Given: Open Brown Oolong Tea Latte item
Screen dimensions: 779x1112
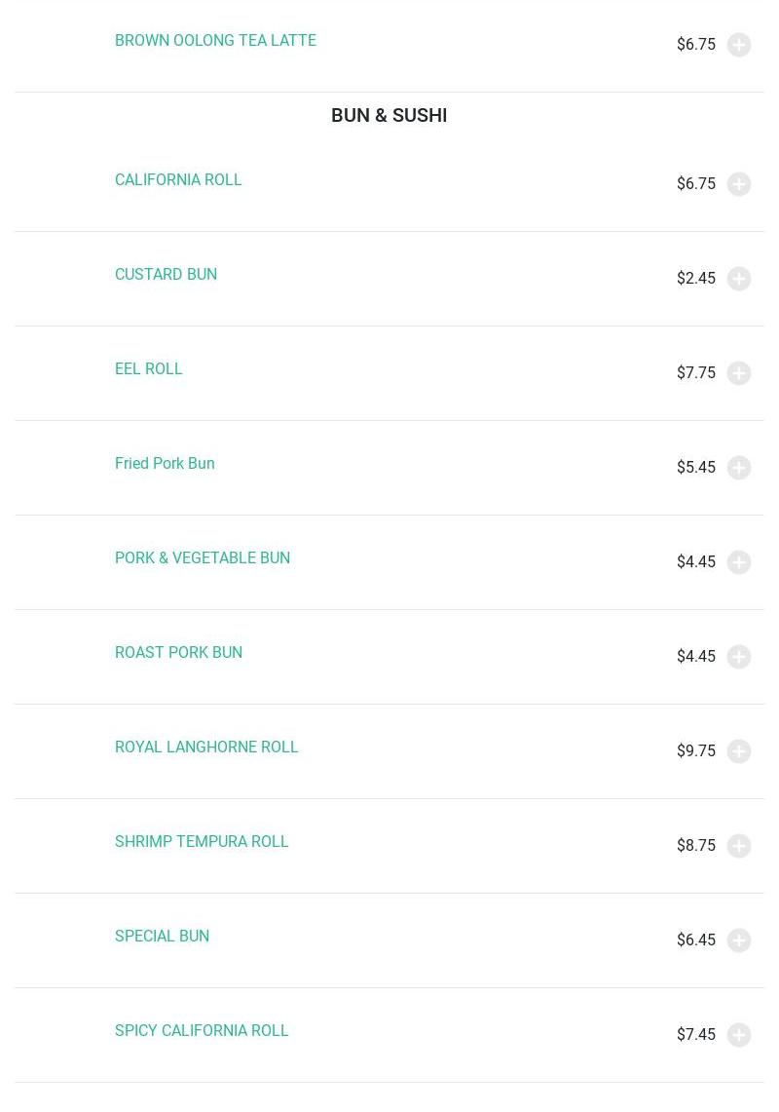Looking at the screenshot, I should pos(215,41).
